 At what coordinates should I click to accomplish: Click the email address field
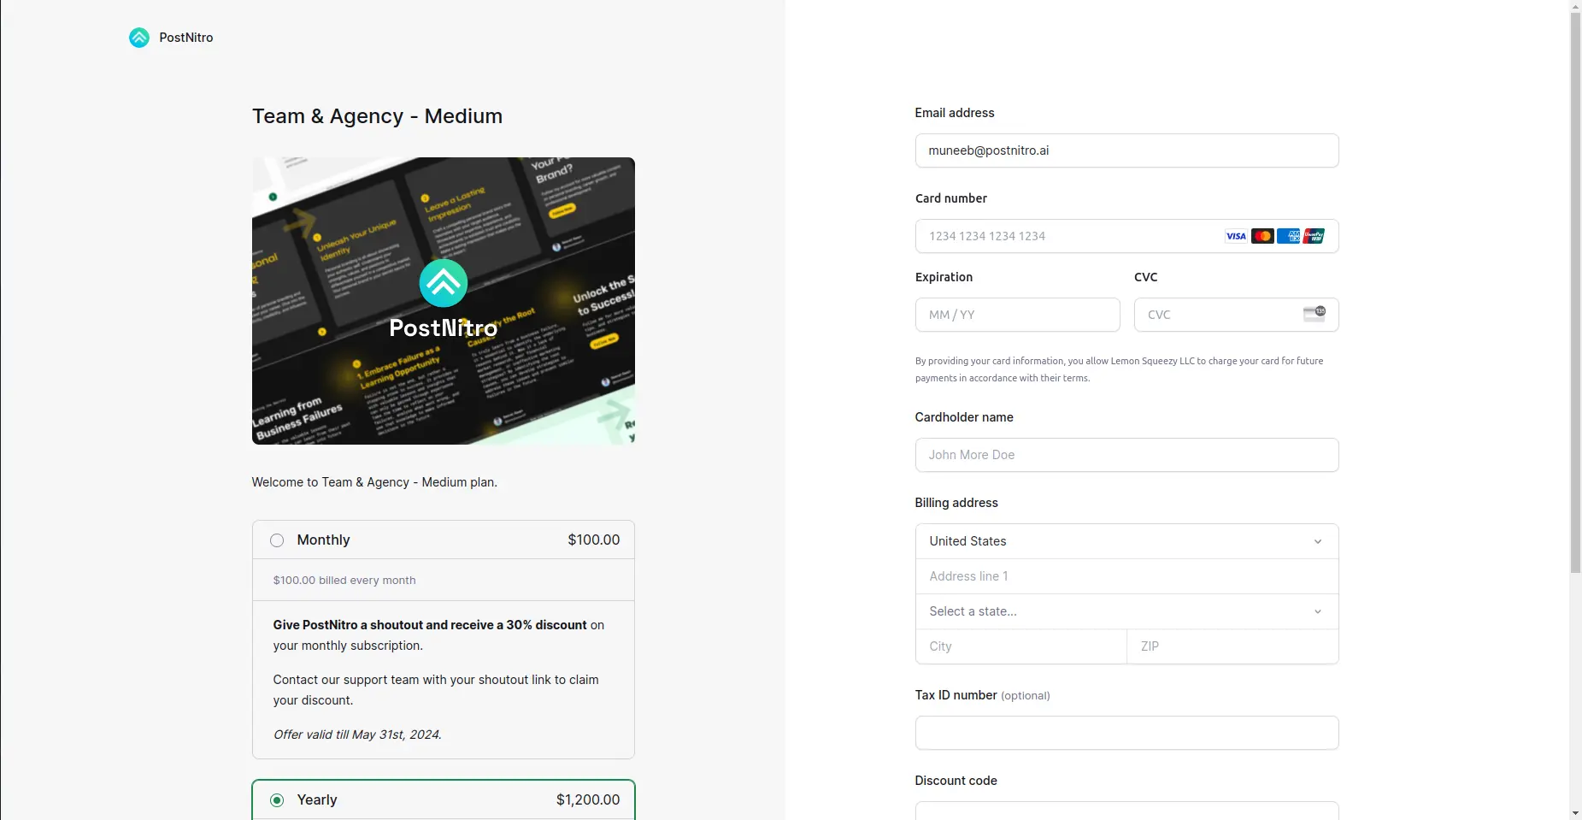coord(1126,150)
